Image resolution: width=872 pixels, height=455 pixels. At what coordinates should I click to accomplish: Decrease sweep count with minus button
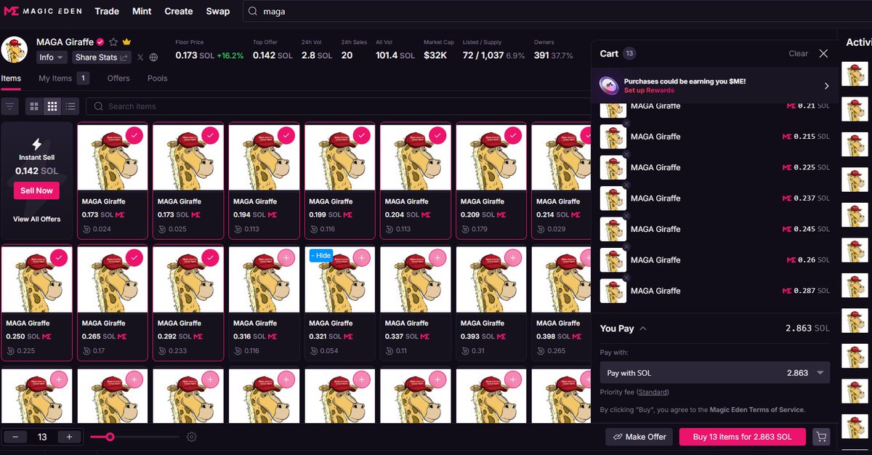coord(15,437)
